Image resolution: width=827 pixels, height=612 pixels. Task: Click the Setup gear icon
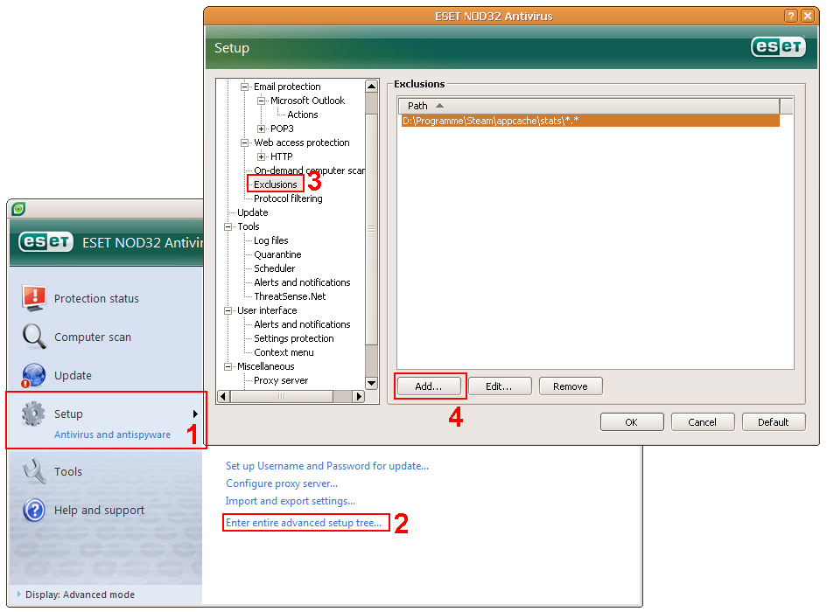pos(33,414)
